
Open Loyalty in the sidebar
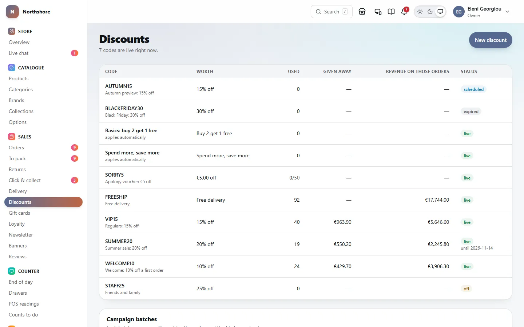pyautogui.click(x=43, y=224)
